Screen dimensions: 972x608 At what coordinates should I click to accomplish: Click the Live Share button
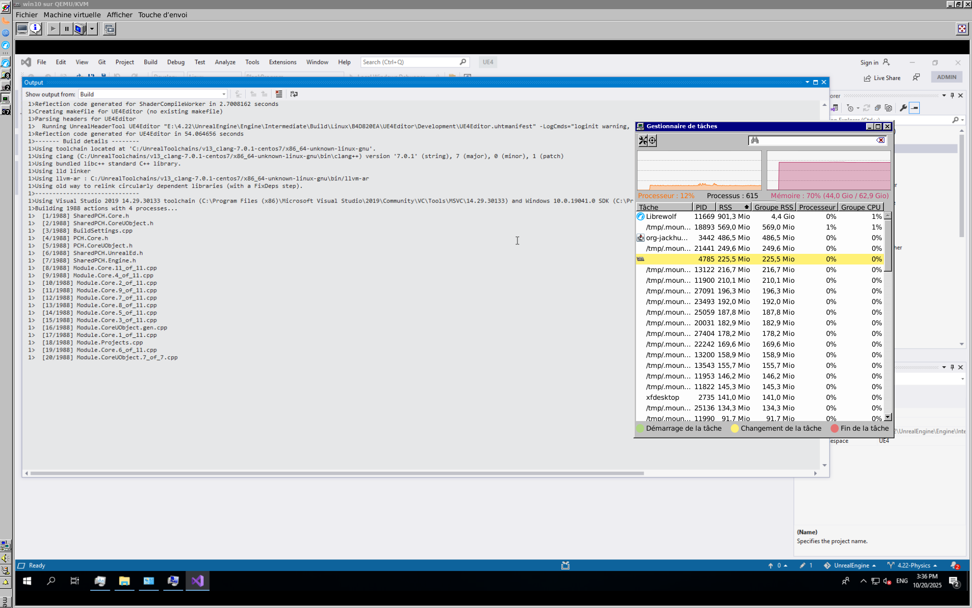882,78
